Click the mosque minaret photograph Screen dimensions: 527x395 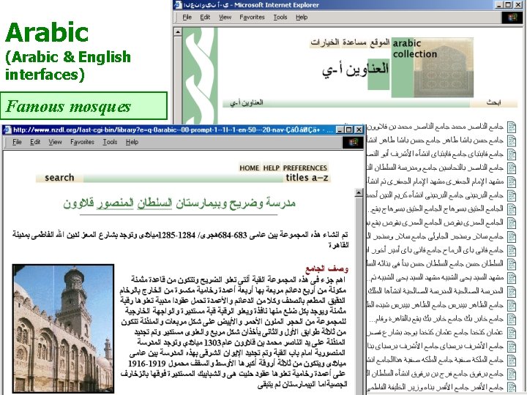coord(63,328)
